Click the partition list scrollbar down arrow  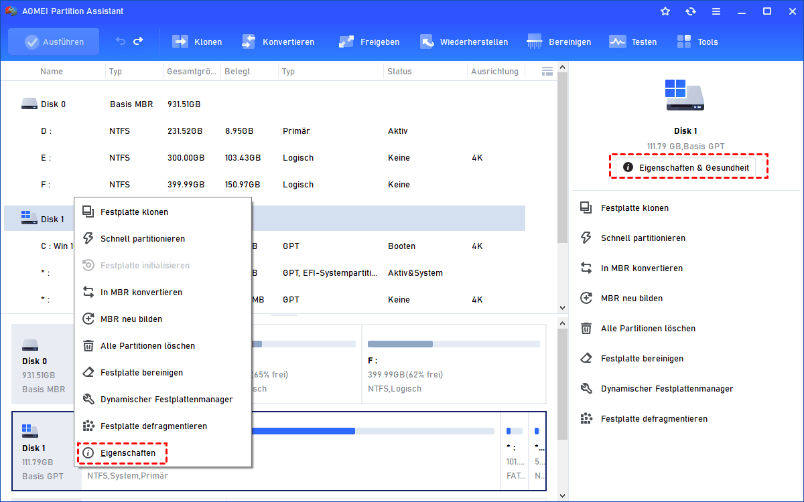point(563,307)
